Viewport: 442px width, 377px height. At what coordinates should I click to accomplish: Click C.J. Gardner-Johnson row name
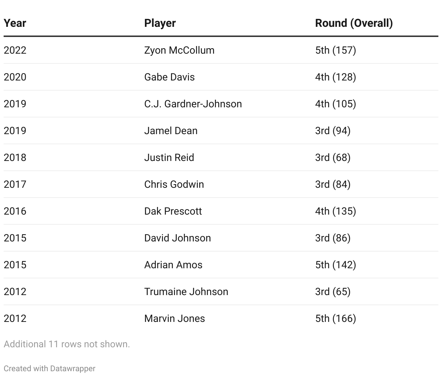193,104
